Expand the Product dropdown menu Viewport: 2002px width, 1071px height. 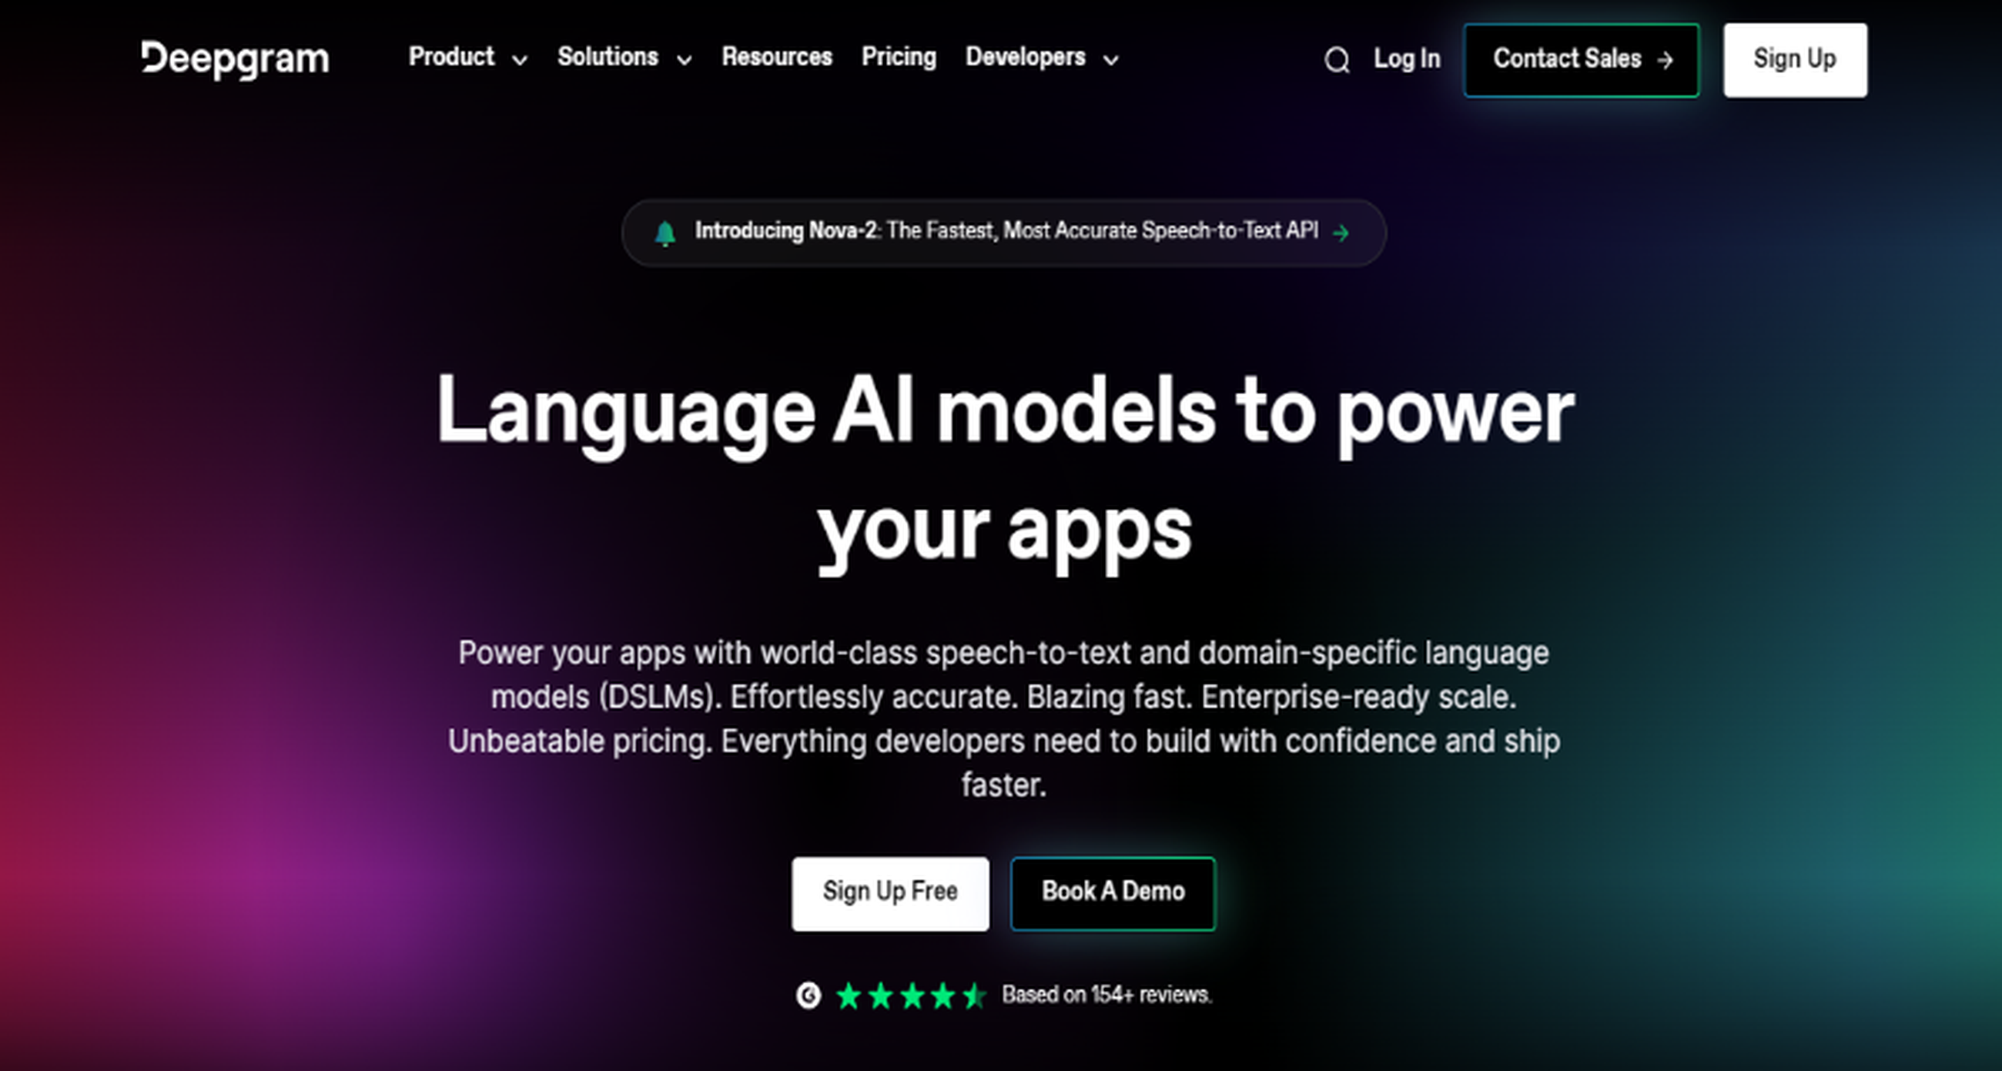[x=465, y=59]
